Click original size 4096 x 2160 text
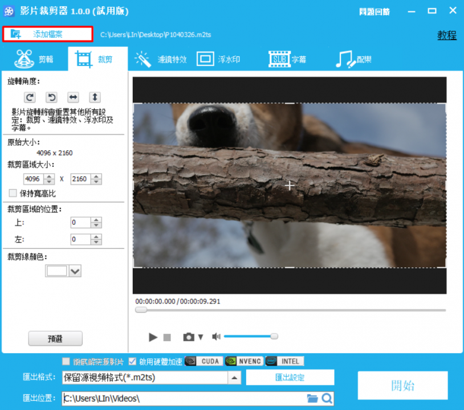The height and width of the screenshot is (410, 464). click(55, 153)
